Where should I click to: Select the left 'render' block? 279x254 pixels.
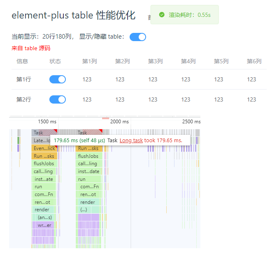tap(43, 210)
